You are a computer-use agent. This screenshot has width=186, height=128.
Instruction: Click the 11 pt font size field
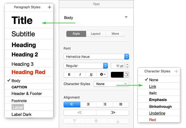pyautogui.click(x=117, y=66)
